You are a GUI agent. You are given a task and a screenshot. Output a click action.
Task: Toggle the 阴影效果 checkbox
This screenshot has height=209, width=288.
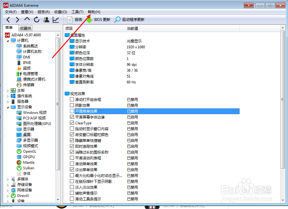(x=72, y=105)
